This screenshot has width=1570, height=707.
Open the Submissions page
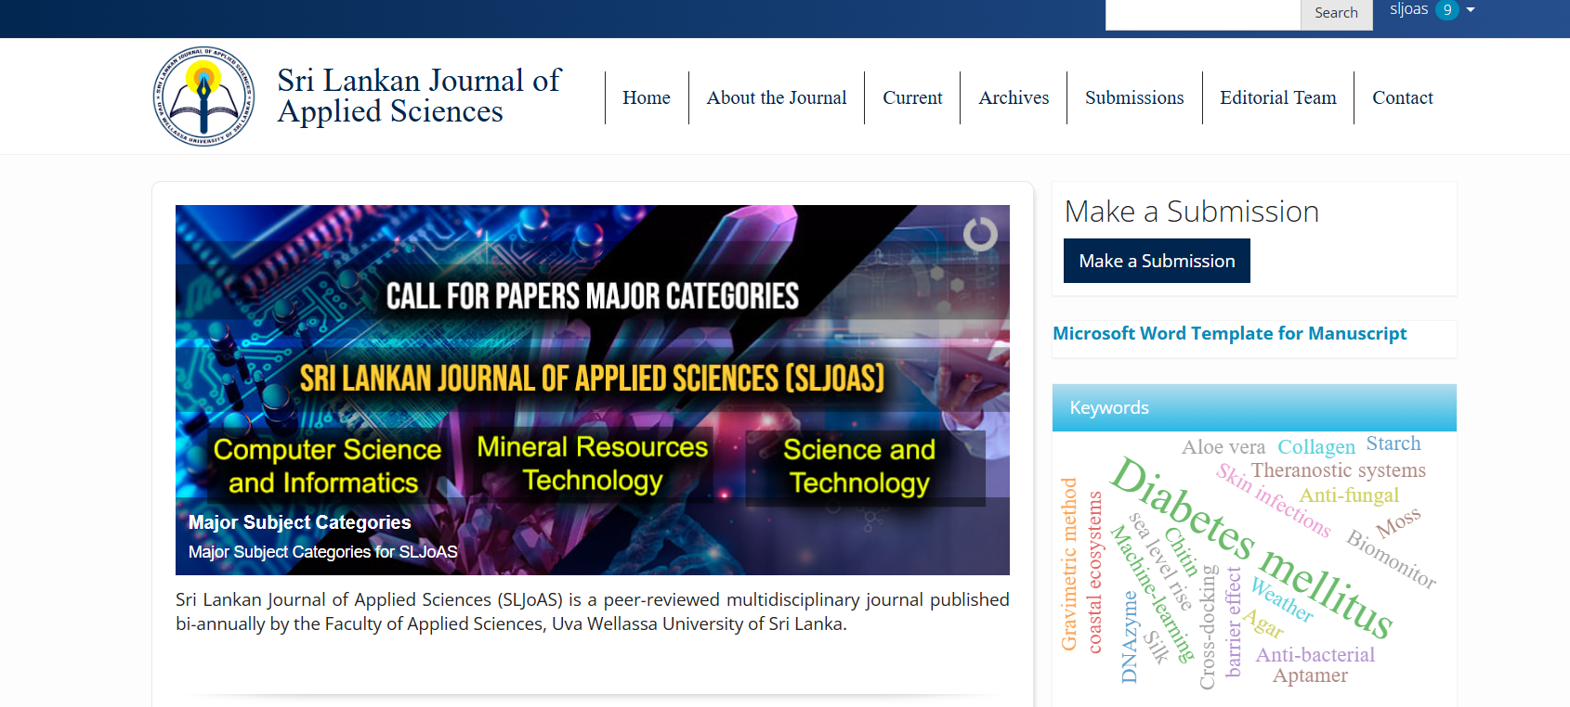pyautogui.click(x=1133, y=97)
